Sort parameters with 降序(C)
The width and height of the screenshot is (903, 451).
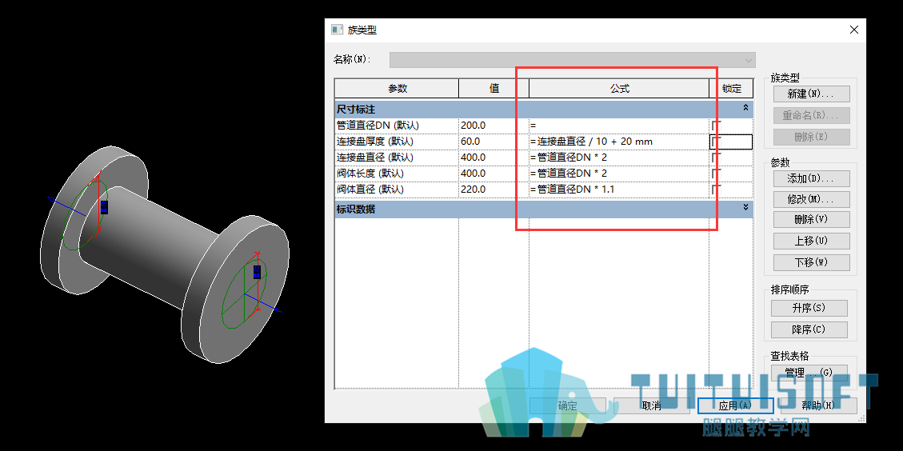coord(809,329)
